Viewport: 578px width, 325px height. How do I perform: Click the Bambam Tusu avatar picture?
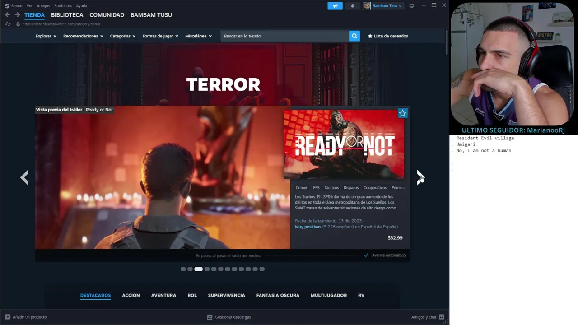(367, 6)
